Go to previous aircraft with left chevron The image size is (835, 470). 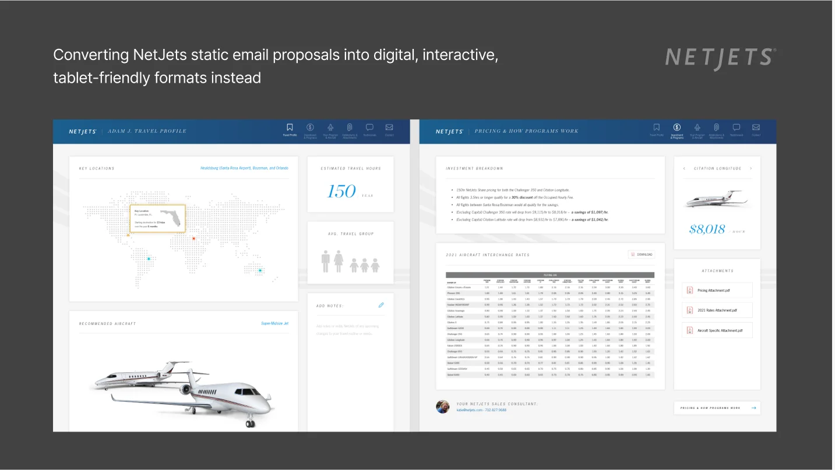coord(684,168)
